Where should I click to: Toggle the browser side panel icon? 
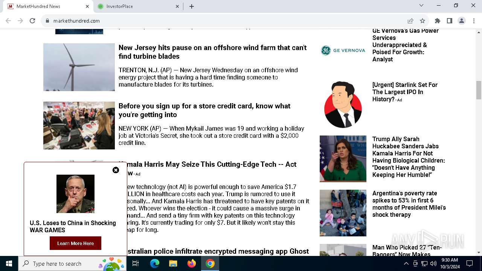coord(449,21)
